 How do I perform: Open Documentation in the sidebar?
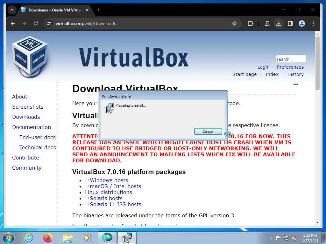click(x=32, y=127)
